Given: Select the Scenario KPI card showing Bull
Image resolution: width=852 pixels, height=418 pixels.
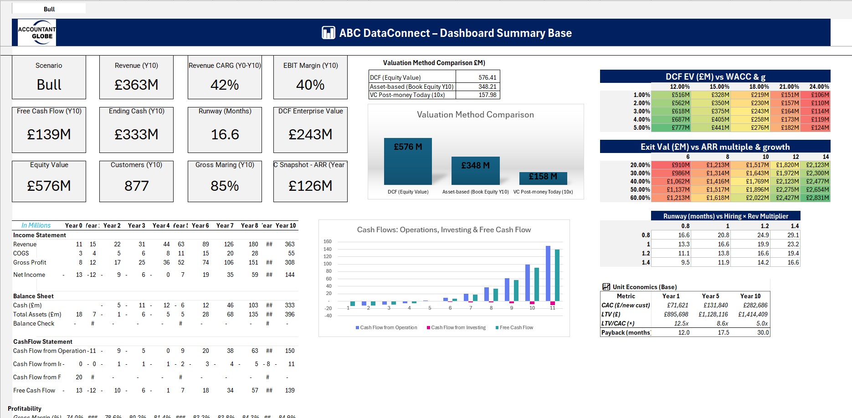Looking at the screenshot, I should [49, 77].
